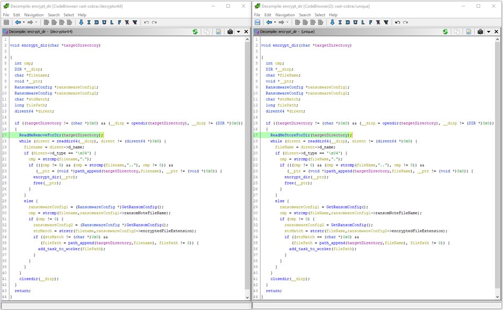Go back using the blue arrow in the unique window

pyautogui.click(x=269, y=22)
